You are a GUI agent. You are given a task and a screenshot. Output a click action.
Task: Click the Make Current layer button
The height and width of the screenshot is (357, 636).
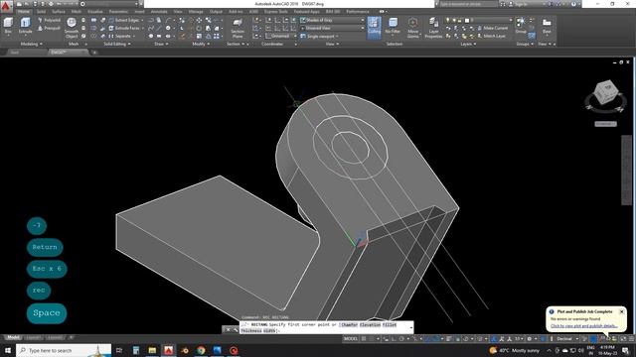[x=493, y=29]
